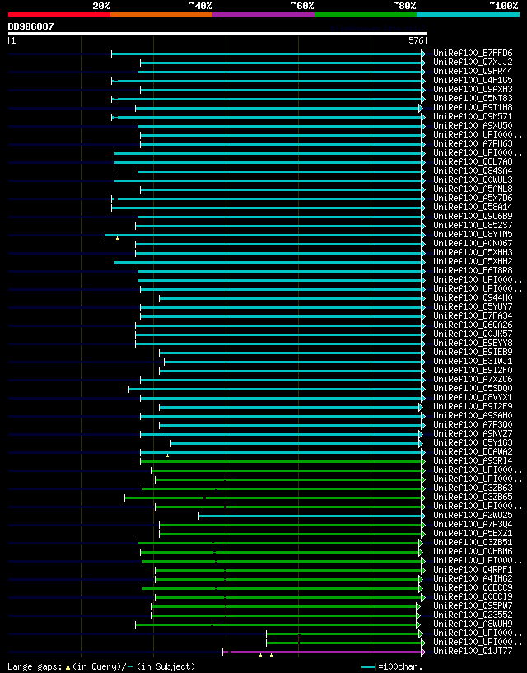Click the yellow gap marker under UniRef100_C8YTM5 bar
Image resolution: width=527 pixels, height=673 pixels.
tap(117, 238)
